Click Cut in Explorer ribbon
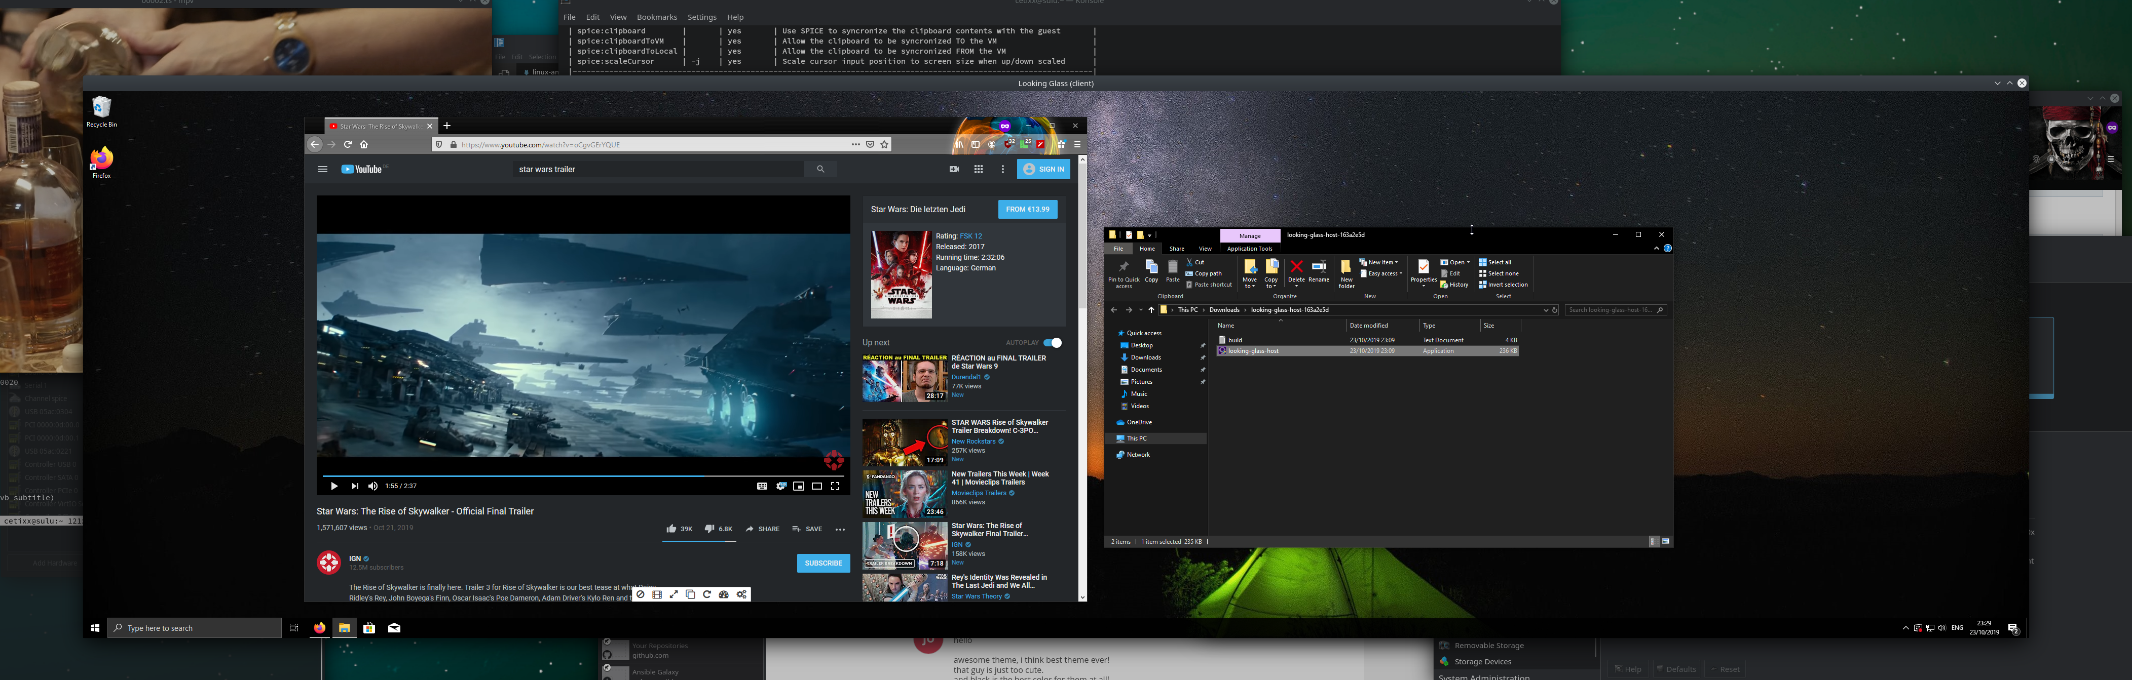The width and height of the screenshot is (2132, 680). (x=1195, y=262)
